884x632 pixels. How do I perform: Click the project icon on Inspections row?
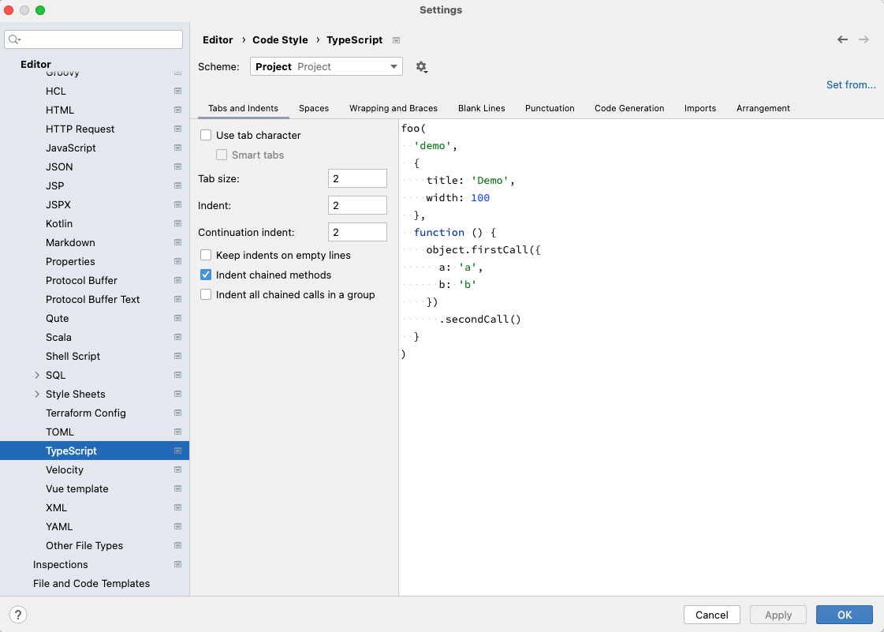coord(177,564)
